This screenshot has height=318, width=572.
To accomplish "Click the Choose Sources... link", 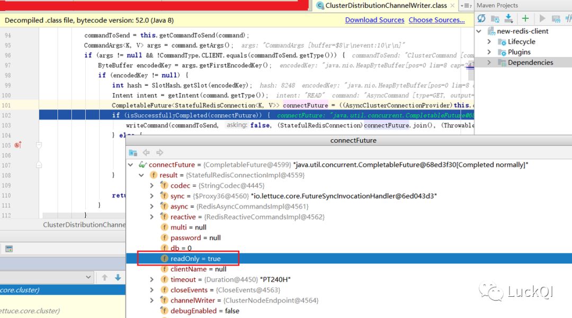I will (x=436, y=20).
